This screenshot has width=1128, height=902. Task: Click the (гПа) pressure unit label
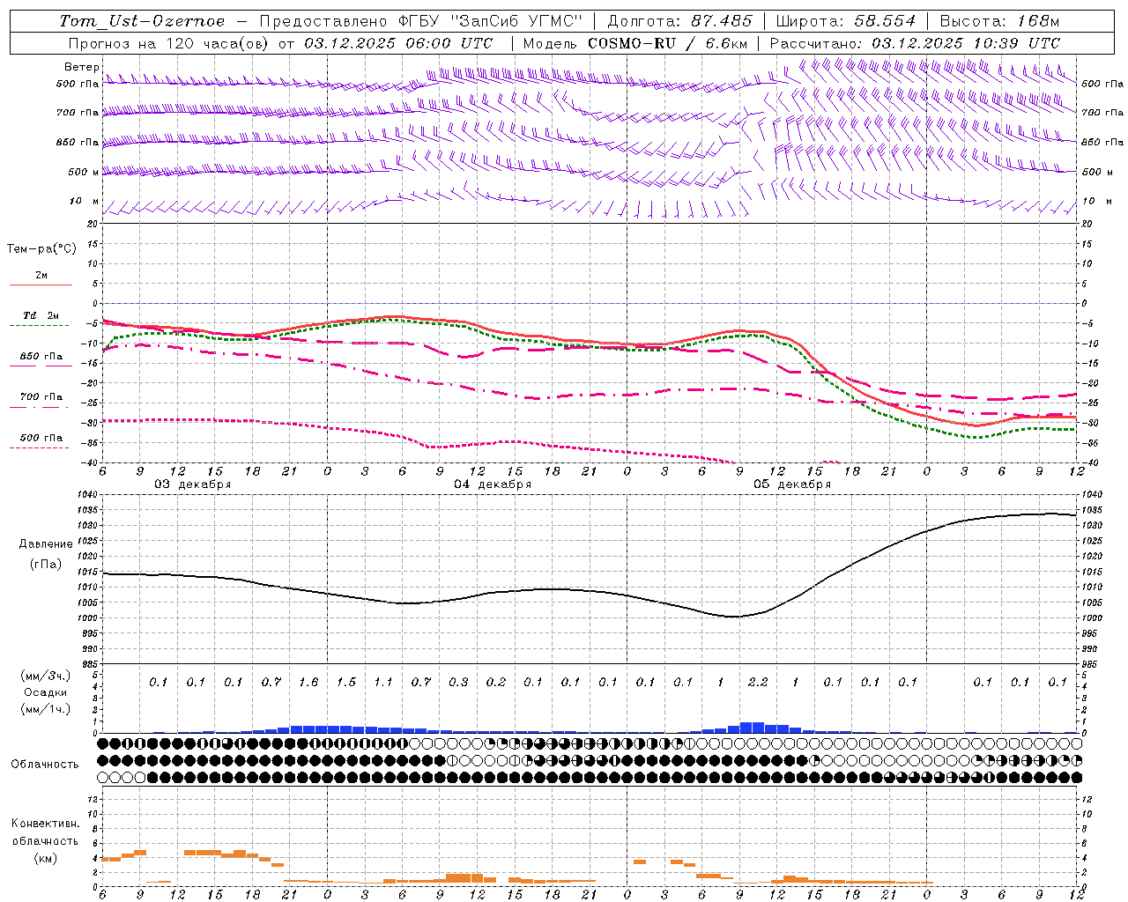coord(46,564)
